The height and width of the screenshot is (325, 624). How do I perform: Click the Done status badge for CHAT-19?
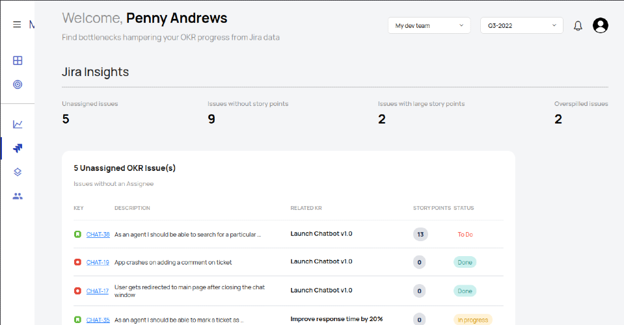[465, 262]
